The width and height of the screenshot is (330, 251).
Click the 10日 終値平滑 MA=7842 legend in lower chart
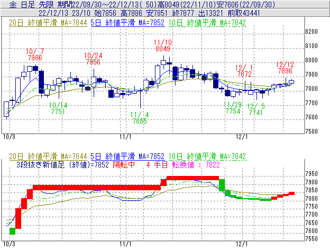[207, 156]
